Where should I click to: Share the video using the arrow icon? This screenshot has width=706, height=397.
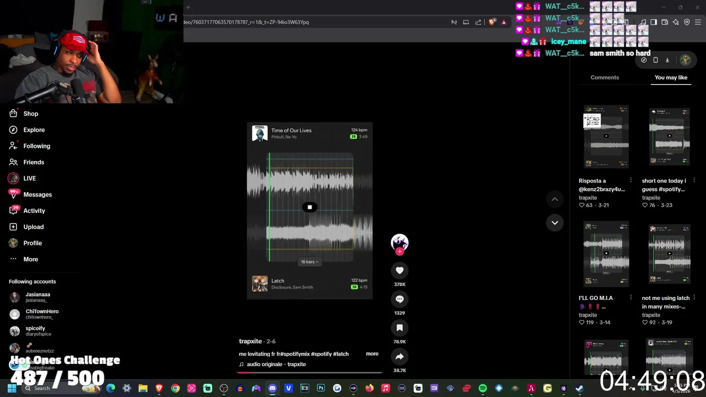(400, 356)
